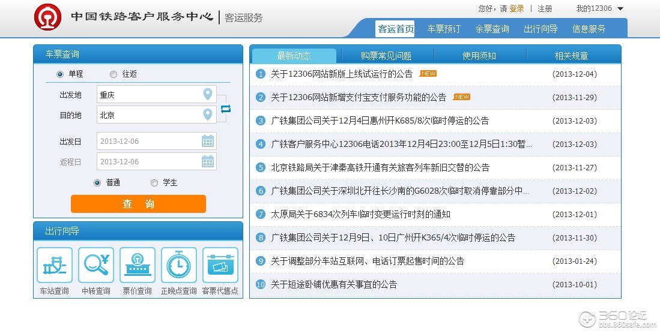Open 出行向导 in navigation bar

[x=540, y=29]
